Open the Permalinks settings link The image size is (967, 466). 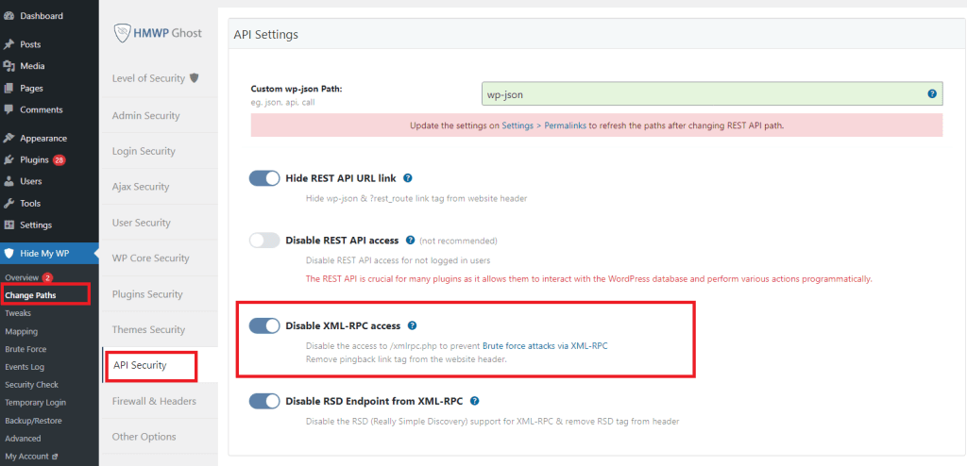tap(567, 125)
